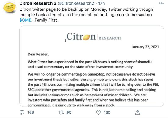This screenshot has height=118, width=168.
Task: Open the $GME cashtag link
Action: [25, 20]
